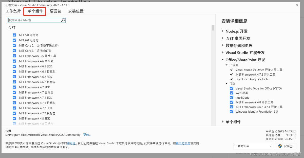The width and height of the screenshot is (304, 158).
Task: Expand the .NET 桌面开发 section
Action: pos(223,38)
